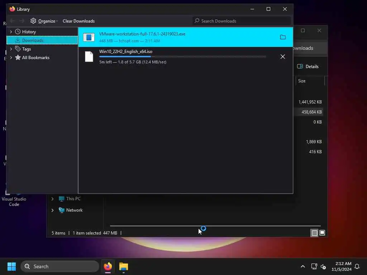Minimize the Library window
Screen dimensions: 367x275
tap(252, 9)
